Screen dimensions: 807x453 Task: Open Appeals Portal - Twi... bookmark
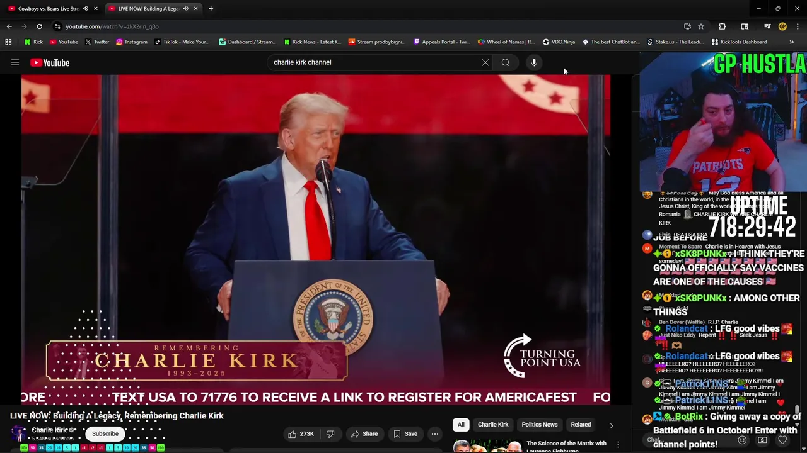(x=441, y=42)
